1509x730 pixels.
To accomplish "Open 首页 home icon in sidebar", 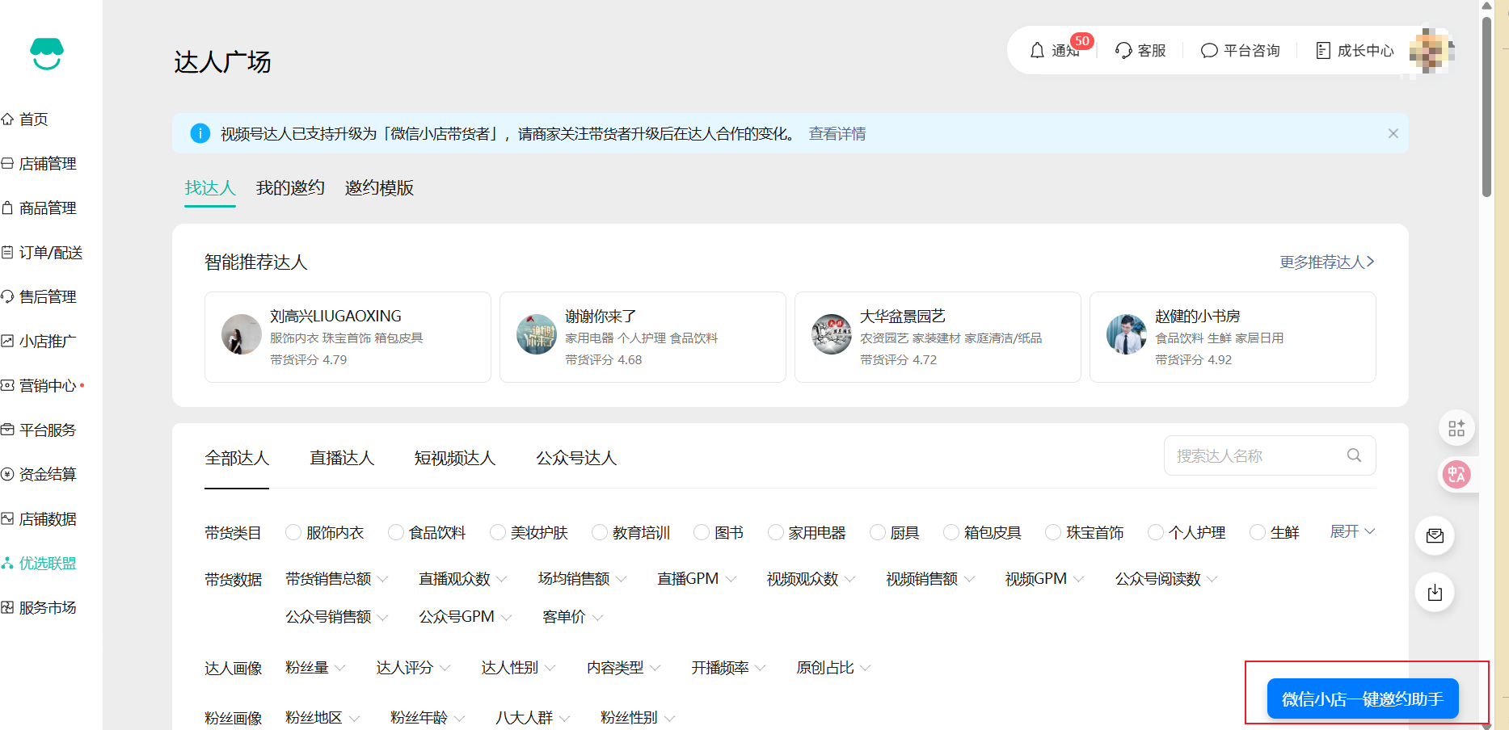I will pyautogui.click(x=7, y=120).
